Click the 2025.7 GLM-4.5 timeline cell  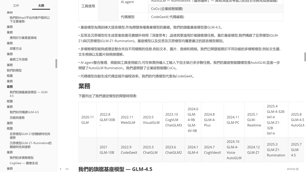(x=296, y=150)
